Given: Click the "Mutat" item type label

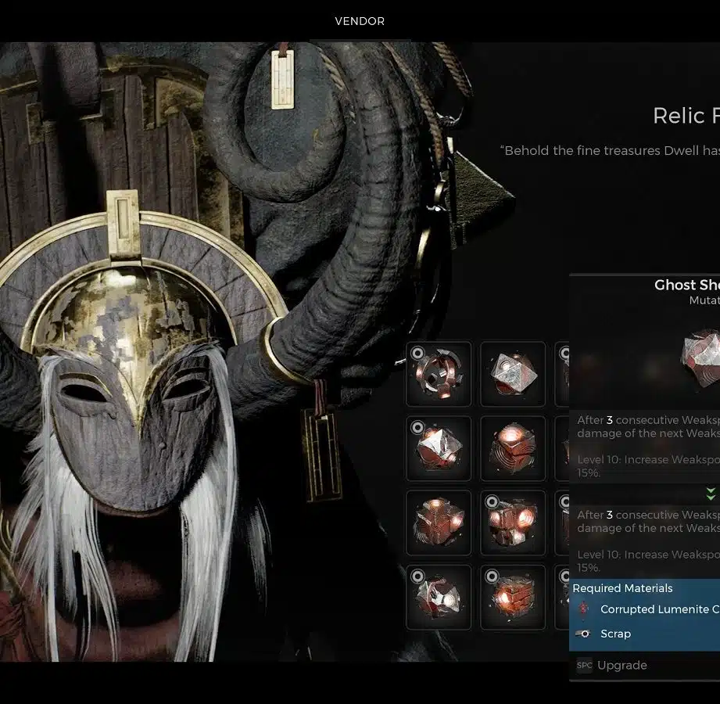Looking at the screenshot, I should tap(704, 300).
